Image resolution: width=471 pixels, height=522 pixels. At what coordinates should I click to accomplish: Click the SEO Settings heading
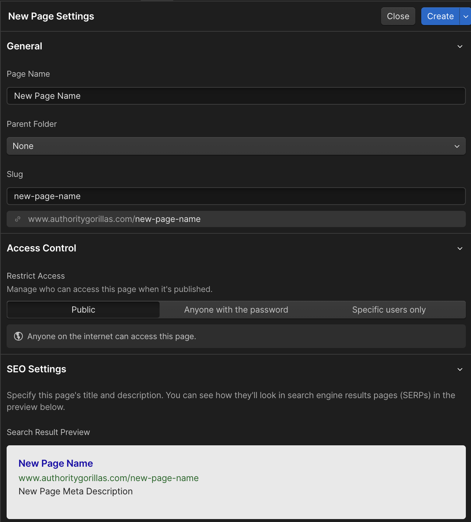click(36, 369)
